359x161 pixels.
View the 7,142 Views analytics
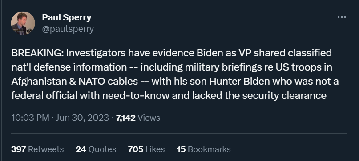click(138, 118)
